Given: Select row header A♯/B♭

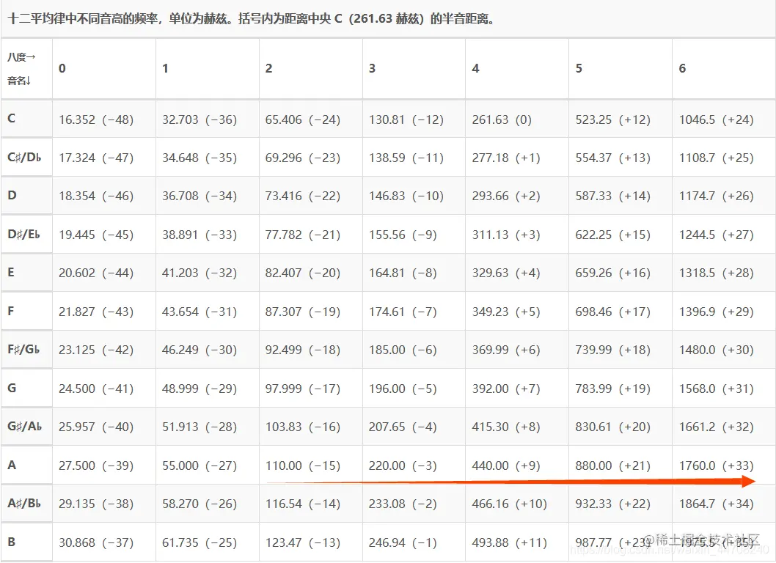Looking at the screenshot, I should coord(26,503).
